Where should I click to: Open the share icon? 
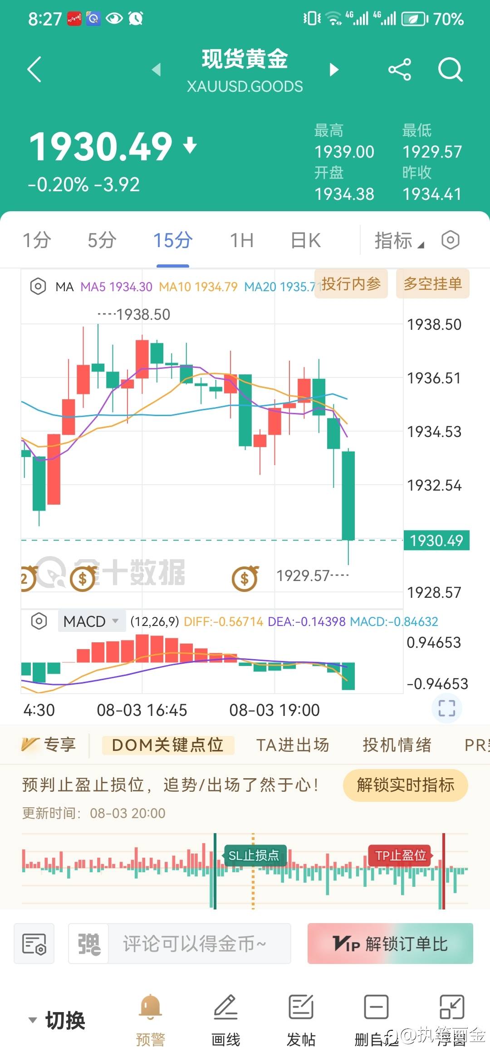click(400, 70)
